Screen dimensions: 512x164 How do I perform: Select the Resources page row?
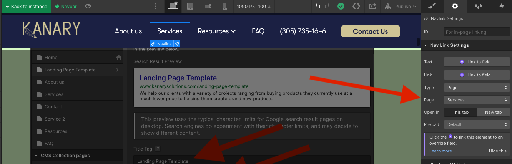77,131
